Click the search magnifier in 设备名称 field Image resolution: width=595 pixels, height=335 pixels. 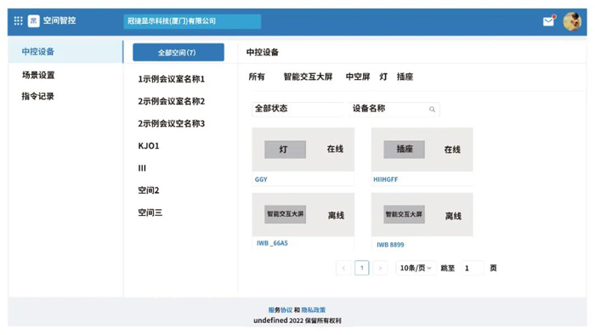pos(432,110)
